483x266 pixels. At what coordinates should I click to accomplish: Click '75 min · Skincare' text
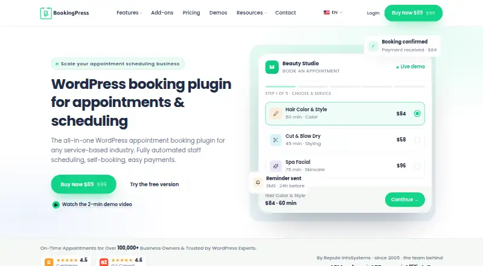coord(305,169)
